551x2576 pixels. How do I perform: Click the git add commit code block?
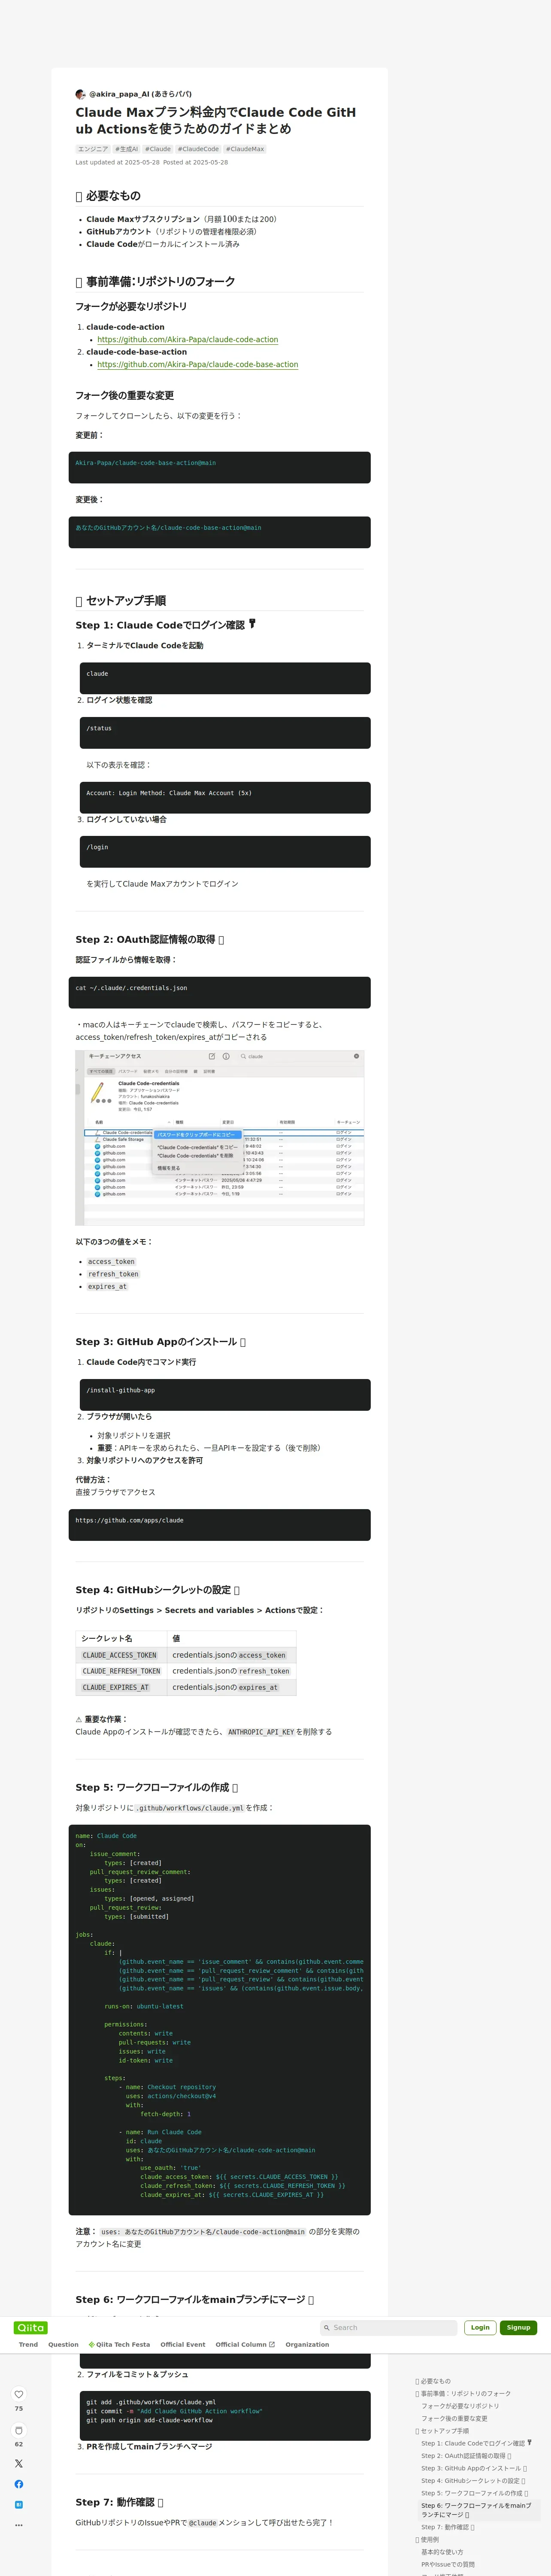coord(225,2416)
